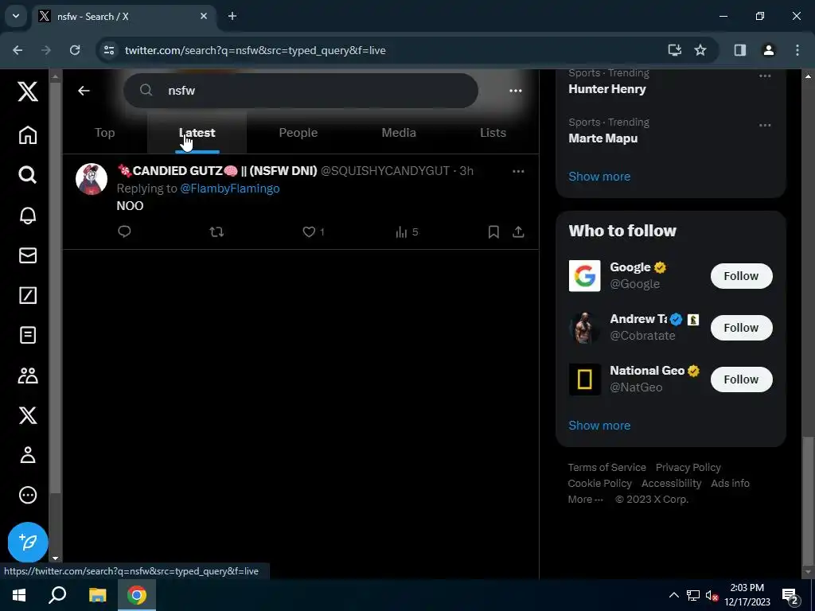815x611 pixels.
Task: Like the NOO tweet heart icon
Action: (309, 232)
